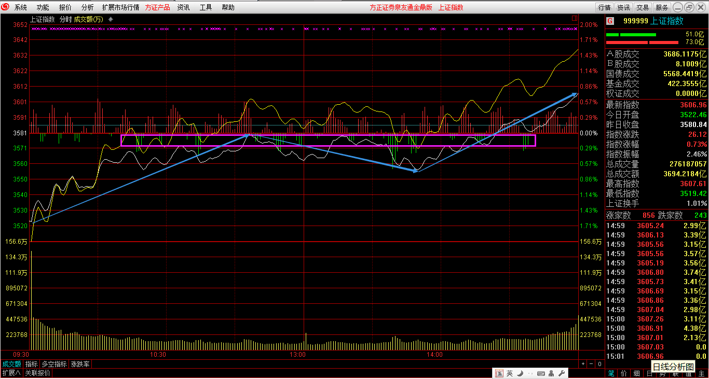This screenshot has height=379, width=709.
Task: Open the 系统 menu
Action: tap(21, 7)
